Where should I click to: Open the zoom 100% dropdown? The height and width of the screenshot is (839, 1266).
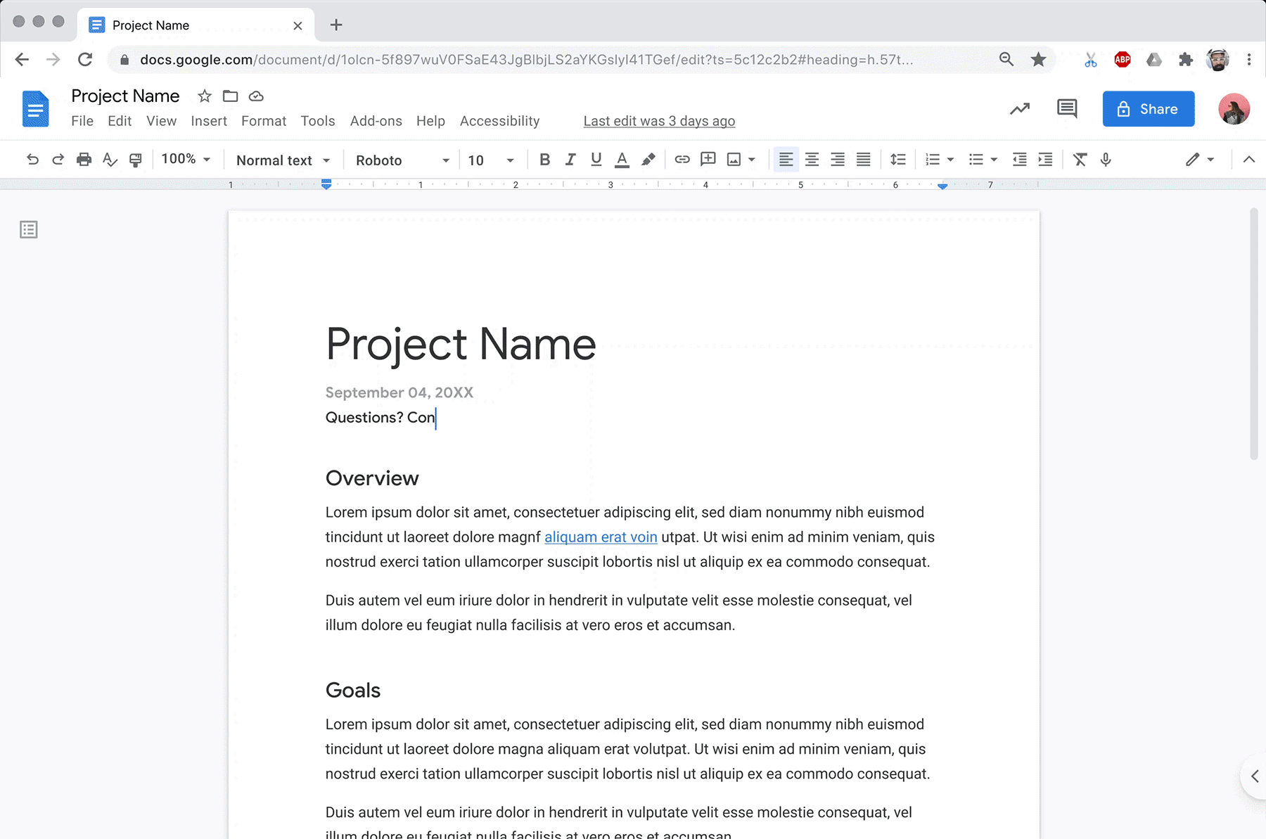tap(186, 160)
